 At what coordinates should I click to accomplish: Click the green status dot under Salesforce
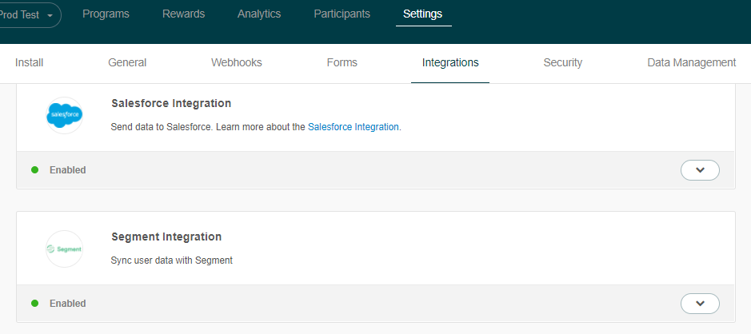click(x=35, y=170)
